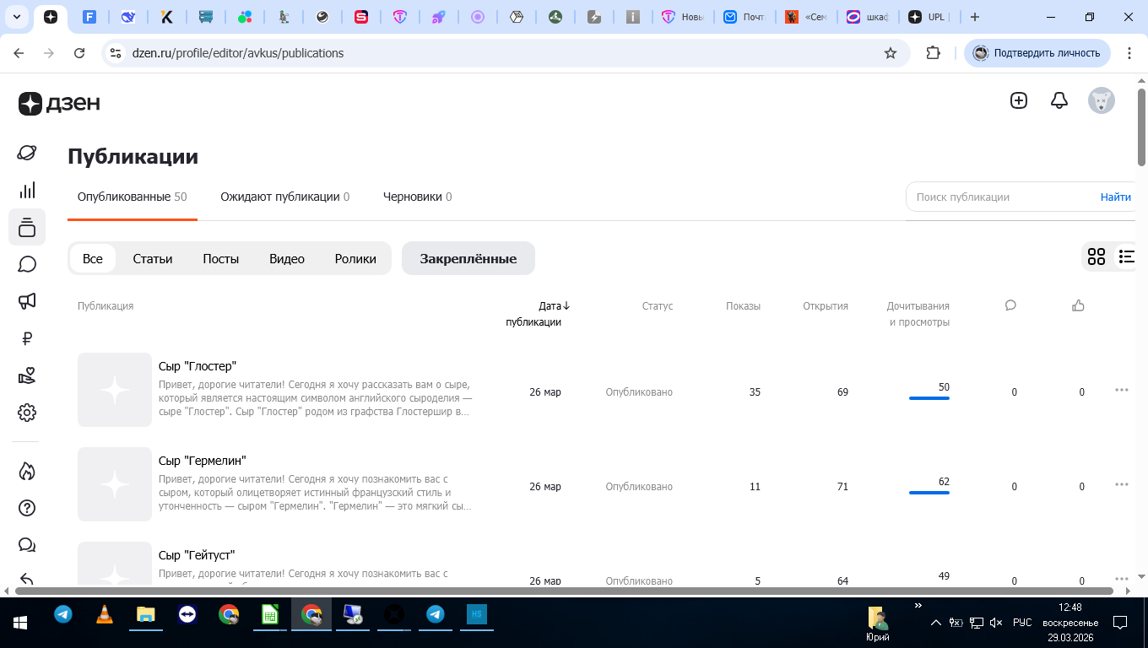
Task: Switch to list view of publications
Action: point(1127,256)
